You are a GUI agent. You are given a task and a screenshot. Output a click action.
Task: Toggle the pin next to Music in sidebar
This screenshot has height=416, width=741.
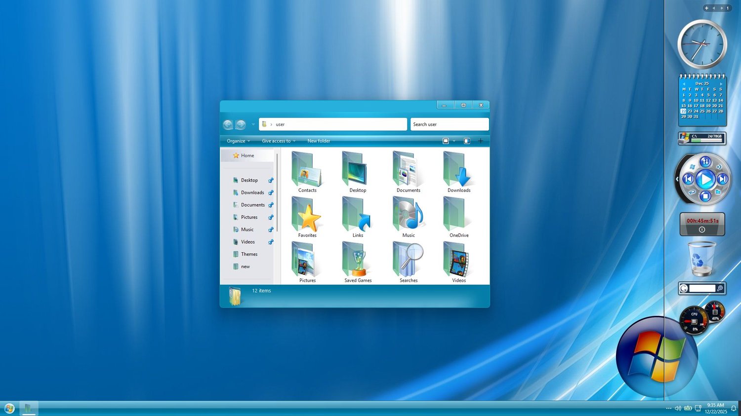[271, 230]
